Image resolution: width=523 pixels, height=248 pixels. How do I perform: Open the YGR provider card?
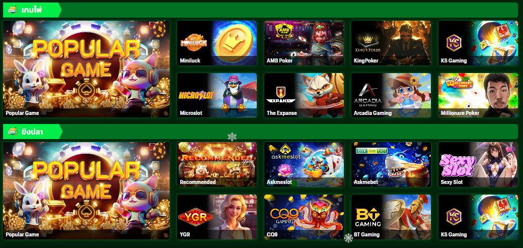(217, 217)
